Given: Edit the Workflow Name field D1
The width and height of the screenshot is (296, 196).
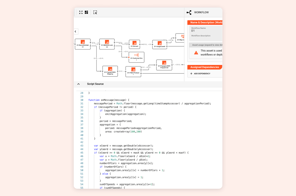Looking at the screenshot, I should pos(206,30).
